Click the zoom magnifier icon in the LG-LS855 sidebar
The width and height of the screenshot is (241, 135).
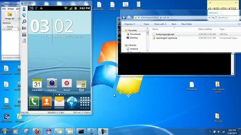24,22
